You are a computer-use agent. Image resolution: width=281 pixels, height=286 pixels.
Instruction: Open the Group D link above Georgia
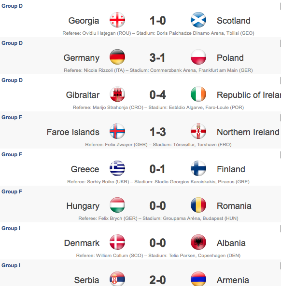[12, 6]
